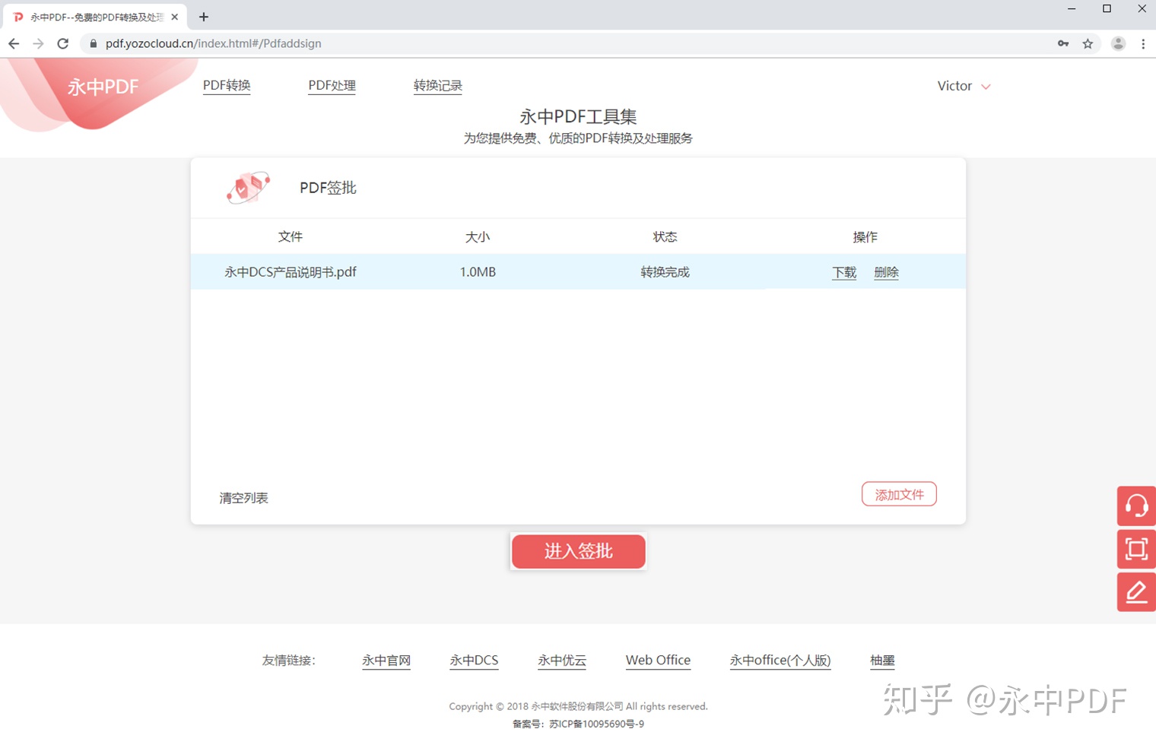This screenshot has width=1156, height=748.
Task: Close the 永中PDF browser tab
Action: pos(174,17)
